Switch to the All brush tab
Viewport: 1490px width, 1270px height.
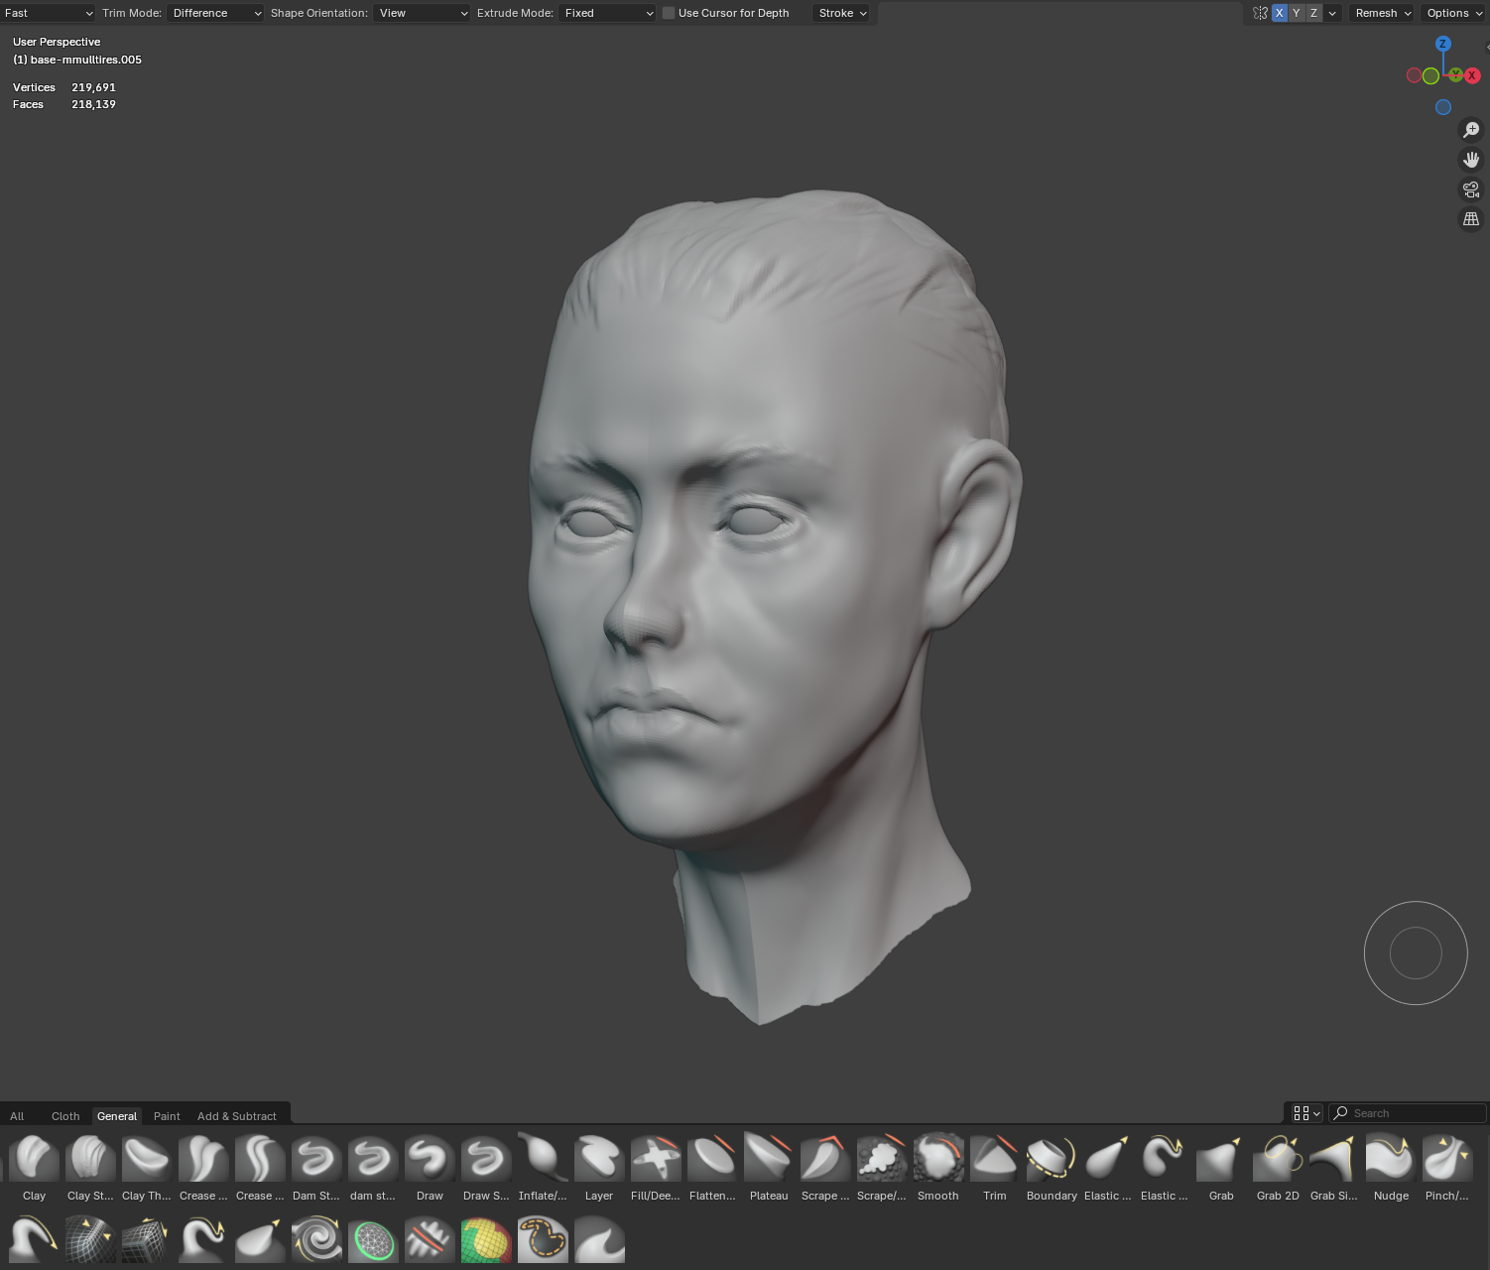pos(17,1116)
